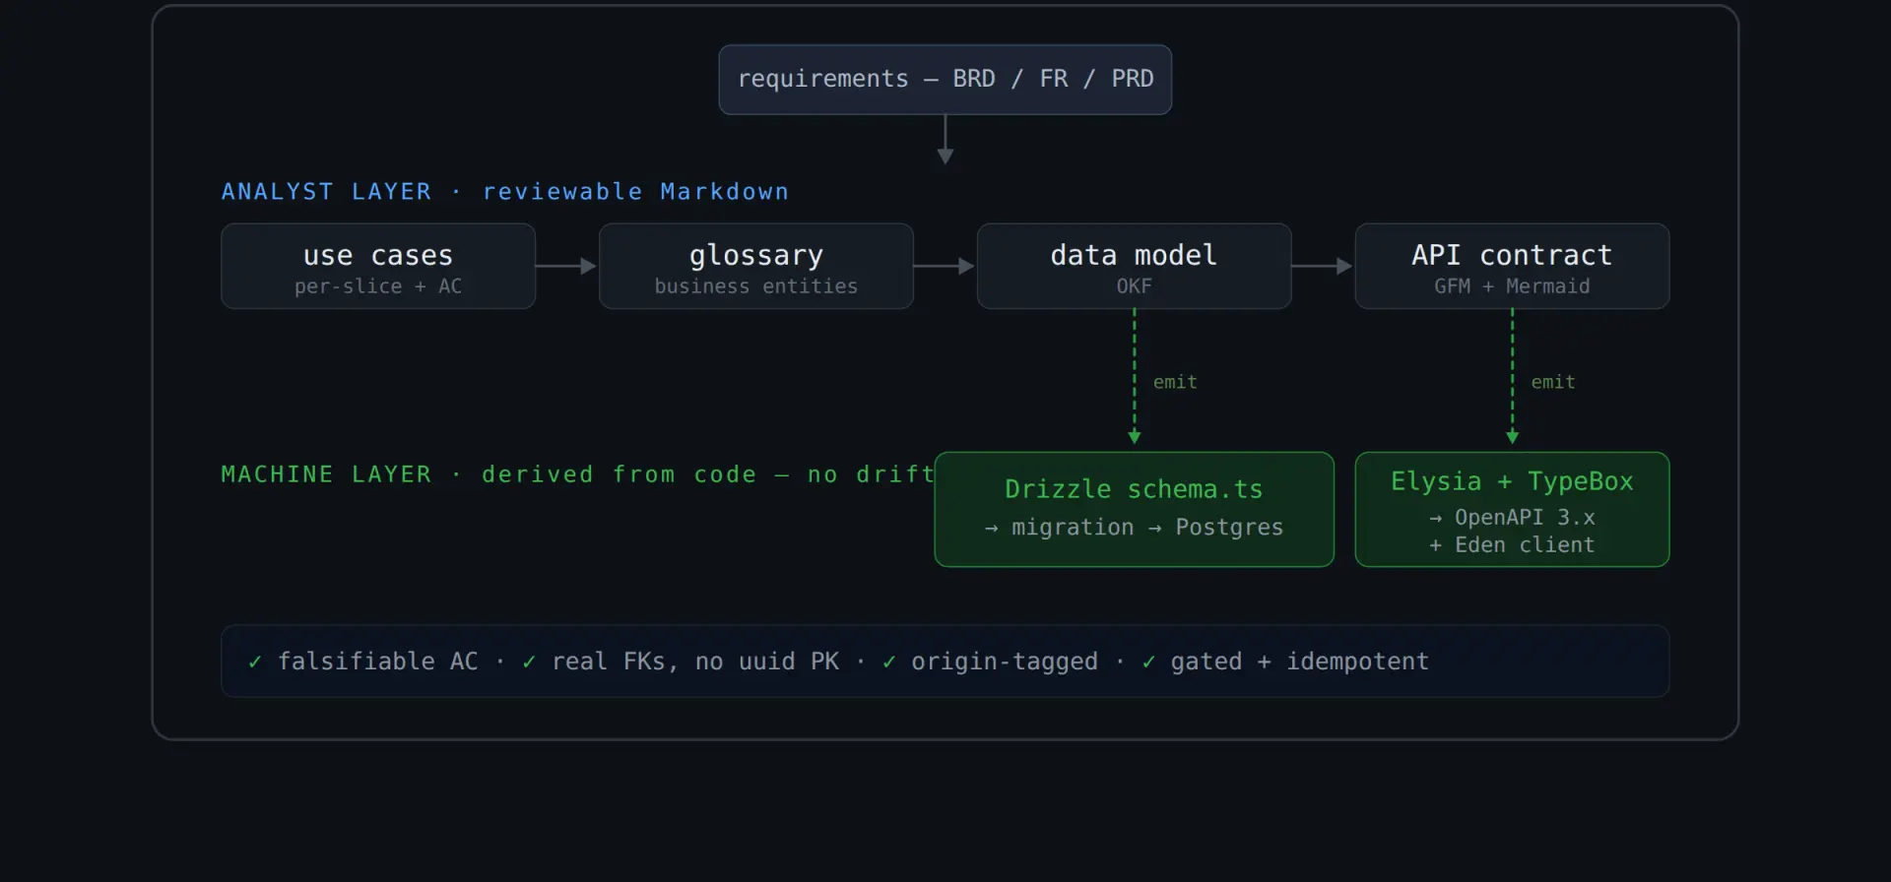Click the 'business entities' subtitle
Image resolution: width=1891 pixels, height=882 pixels.
[756, 286]
